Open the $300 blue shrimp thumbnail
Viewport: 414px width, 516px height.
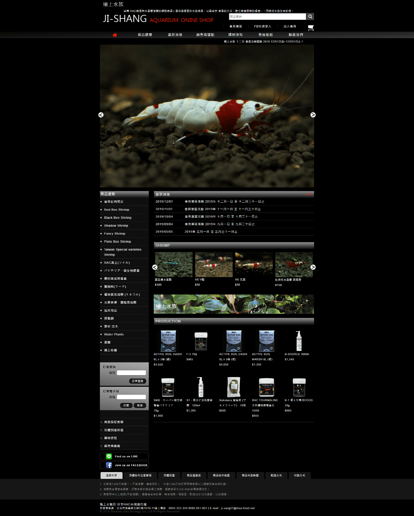[x=174, y=264]
